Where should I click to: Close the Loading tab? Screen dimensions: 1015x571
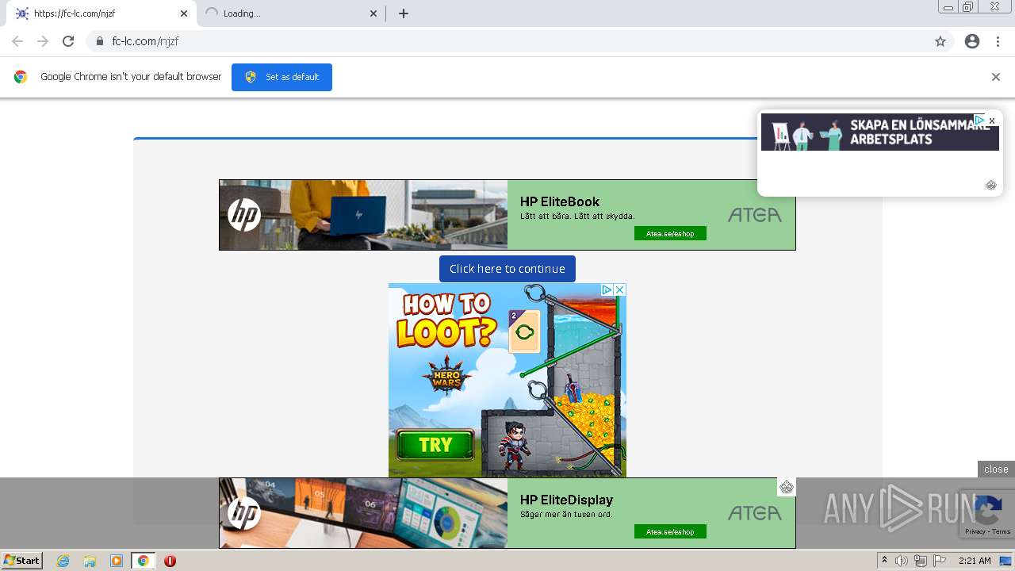click(x=374, y=13)
